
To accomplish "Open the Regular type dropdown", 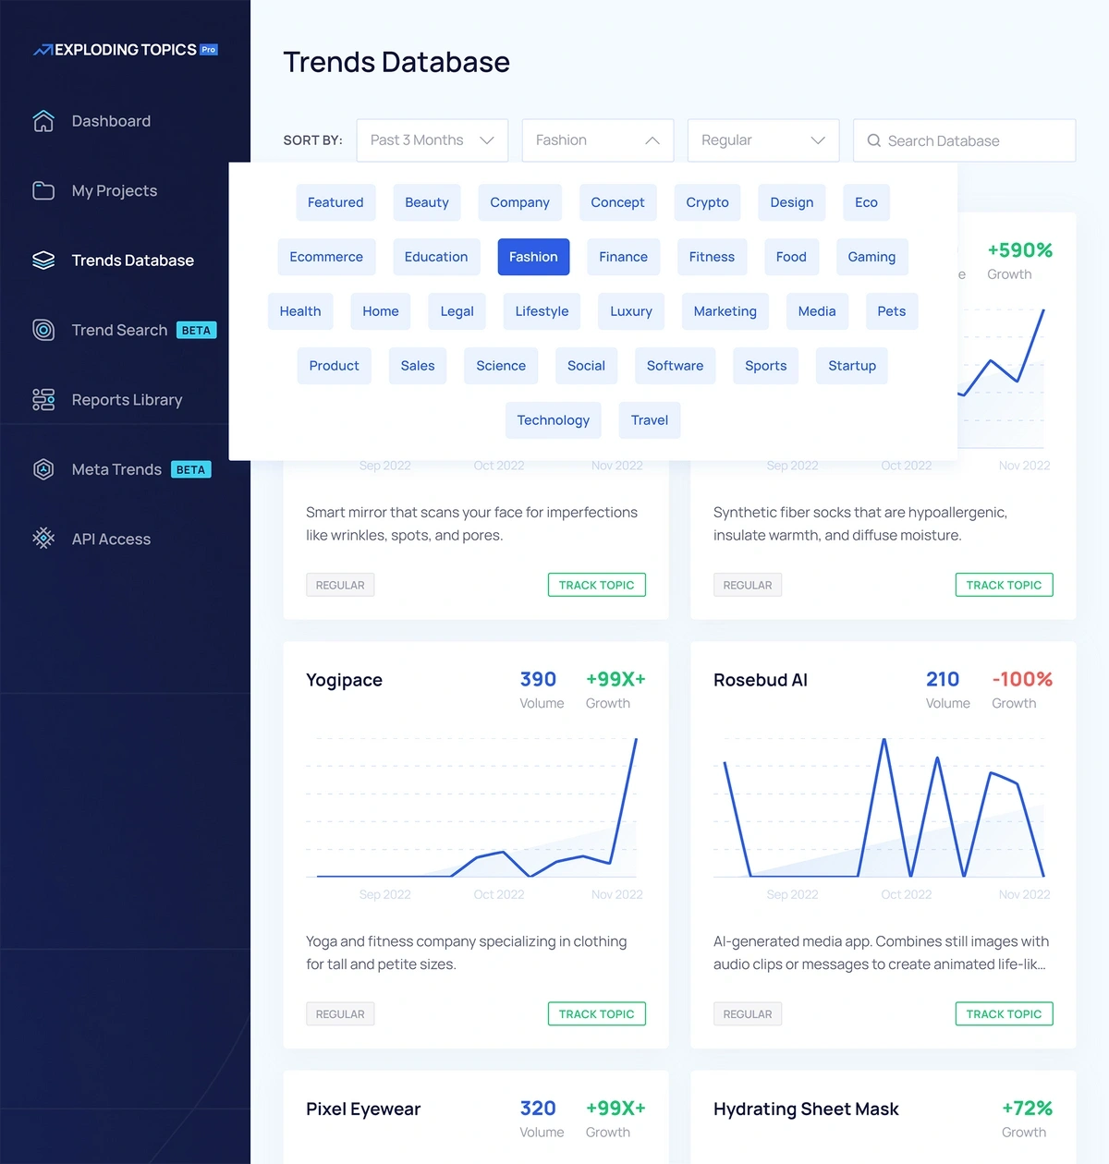I will click(763, 140).
